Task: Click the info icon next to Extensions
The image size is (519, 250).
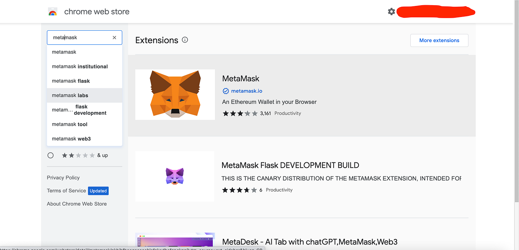Action: point(185,40)
